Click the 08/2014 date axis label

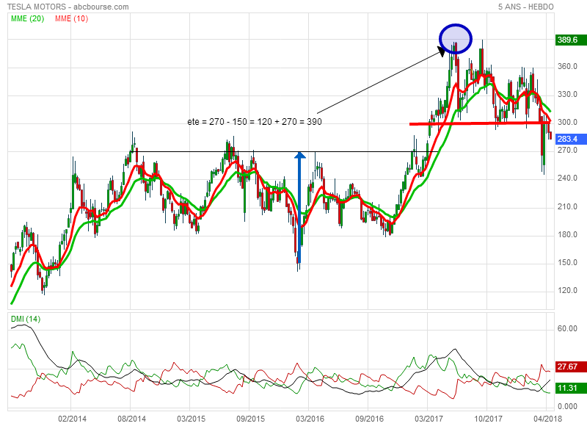[131, 419]
